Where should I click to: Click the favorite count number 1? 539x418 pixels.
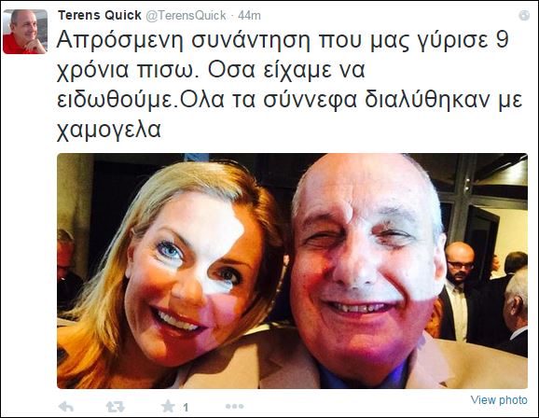[x=186, y=408]
